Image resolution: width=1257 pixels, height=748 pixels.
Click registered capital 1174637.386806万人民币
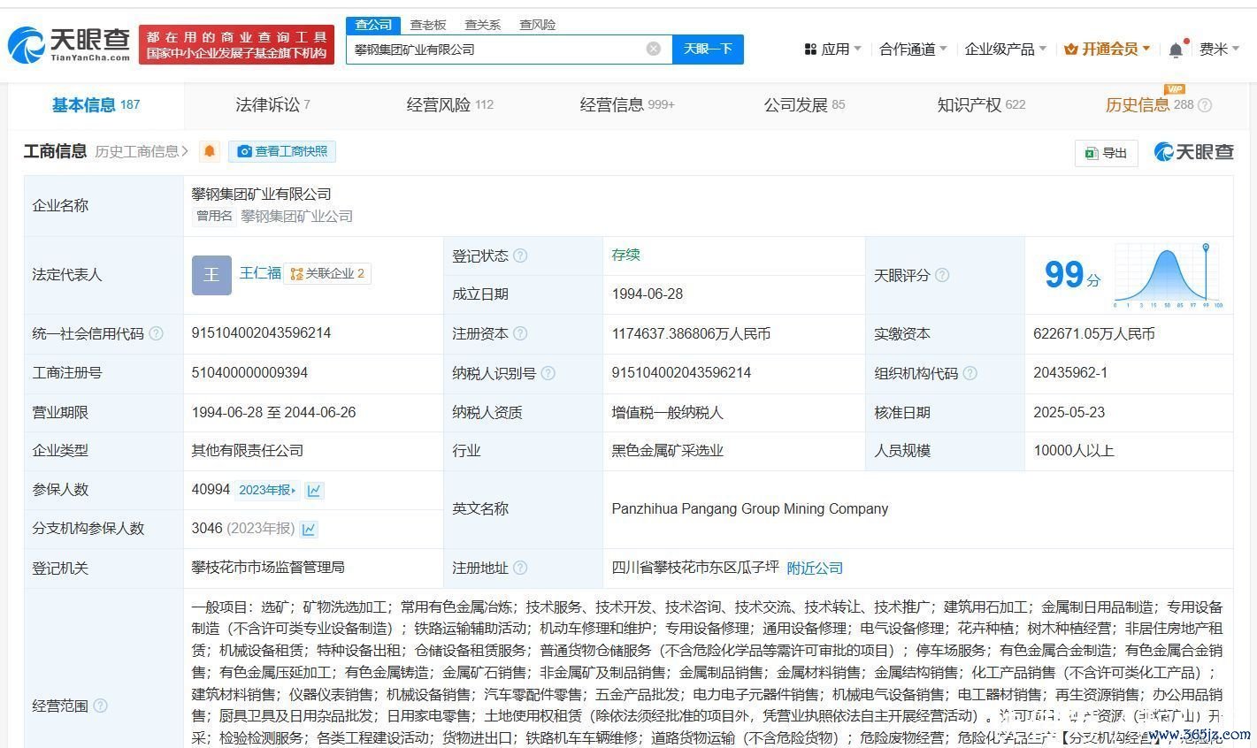click(x=691, y=334)
